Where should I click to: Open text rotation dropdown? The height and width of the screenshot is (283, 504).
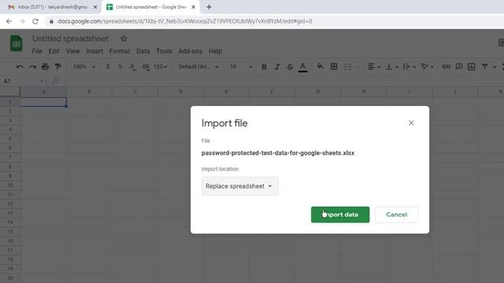pos(428,67)
